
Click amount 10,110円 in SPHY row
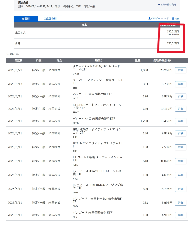(x=166, y=109)
